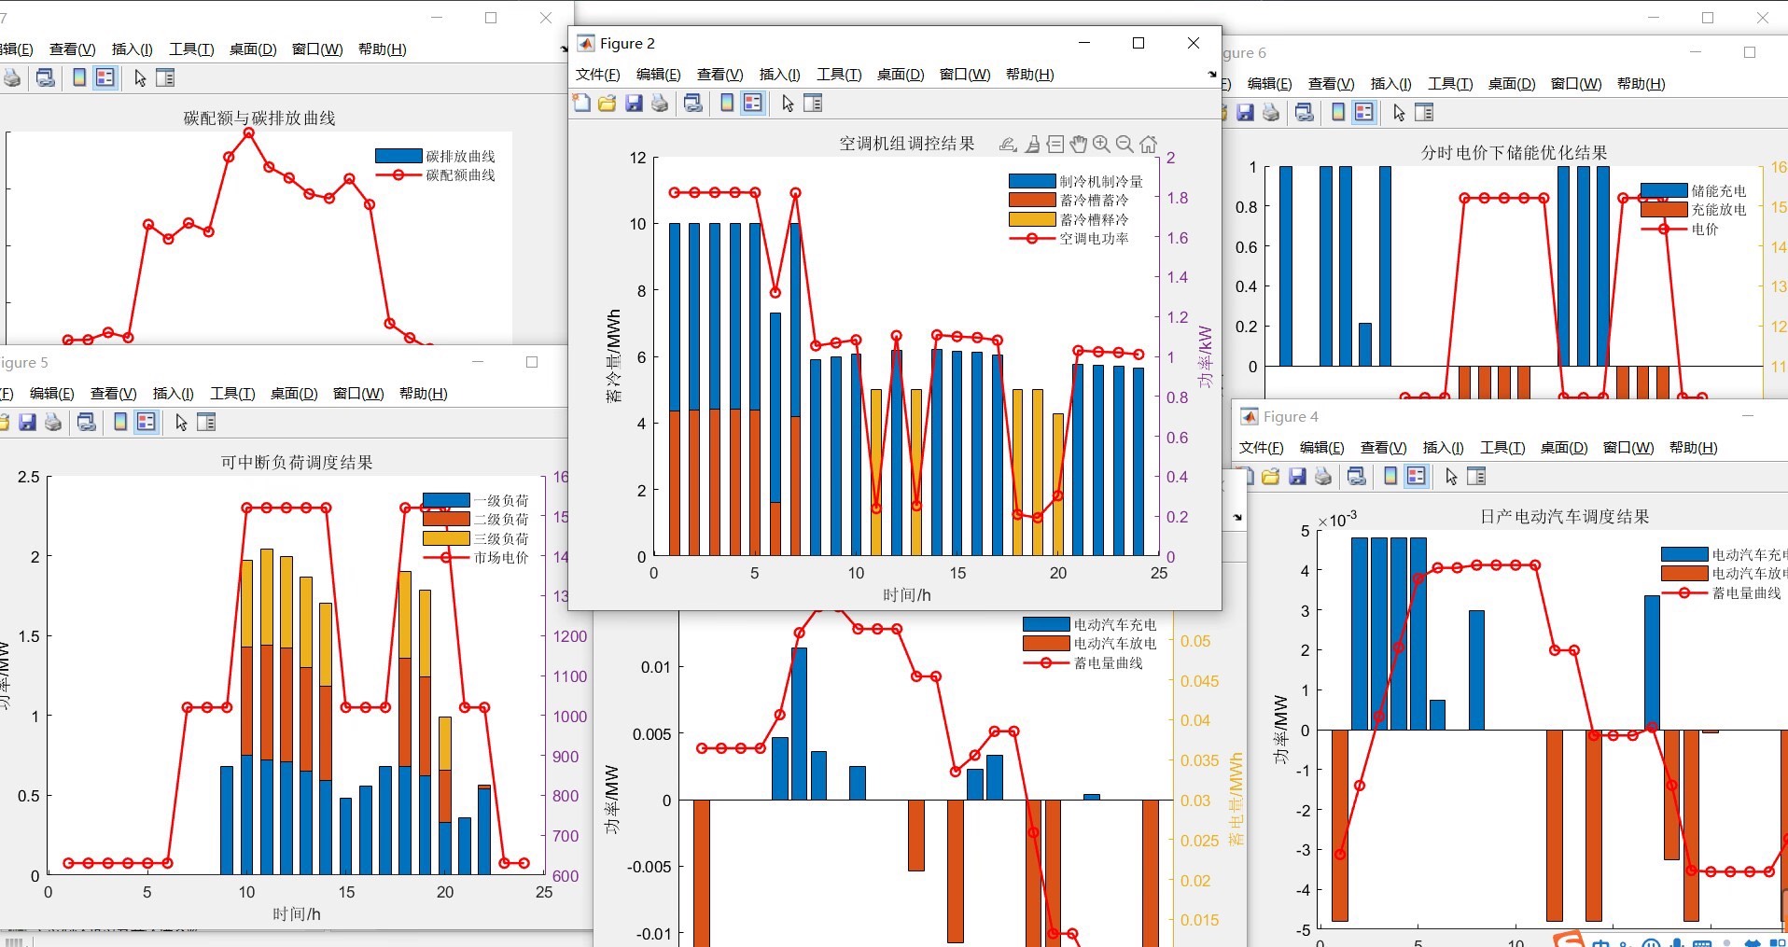1788x947 pixels.
Task: Open 查看(V) menu in Figure 5
Action: [113, 394]
